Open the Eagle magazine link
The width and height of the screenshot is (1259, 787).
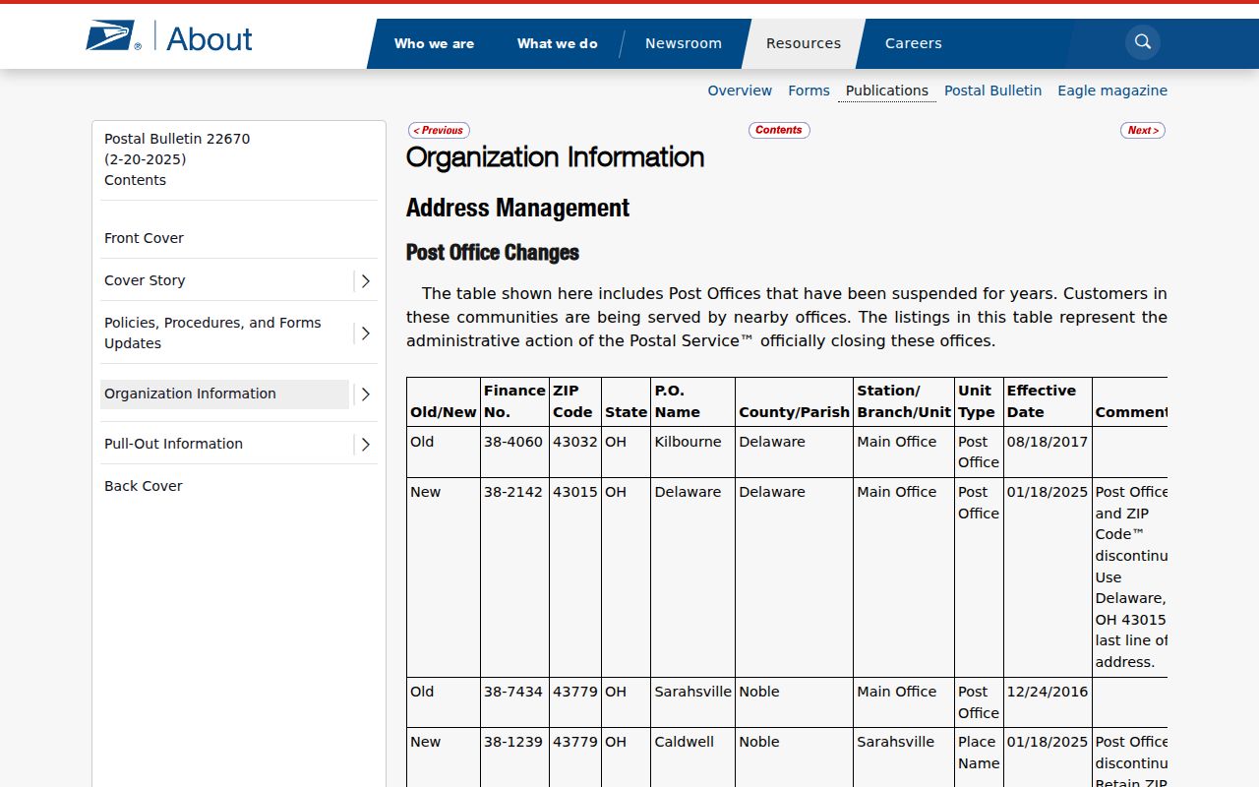click(1112, 91)
